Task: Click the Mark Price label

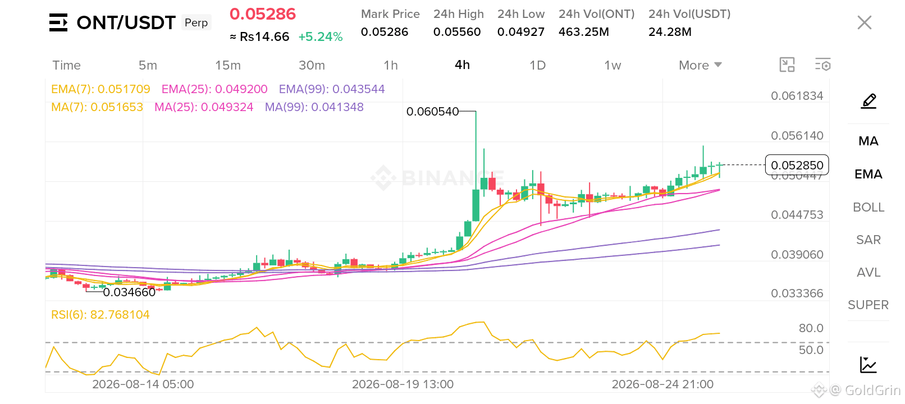Action: coord(390,14)
